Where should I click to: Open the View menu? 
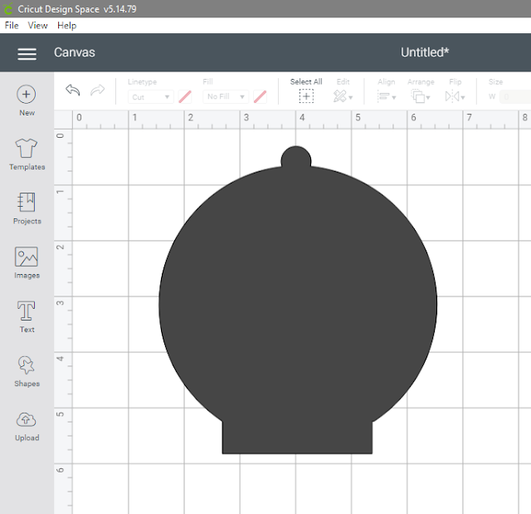pos(37,26)
